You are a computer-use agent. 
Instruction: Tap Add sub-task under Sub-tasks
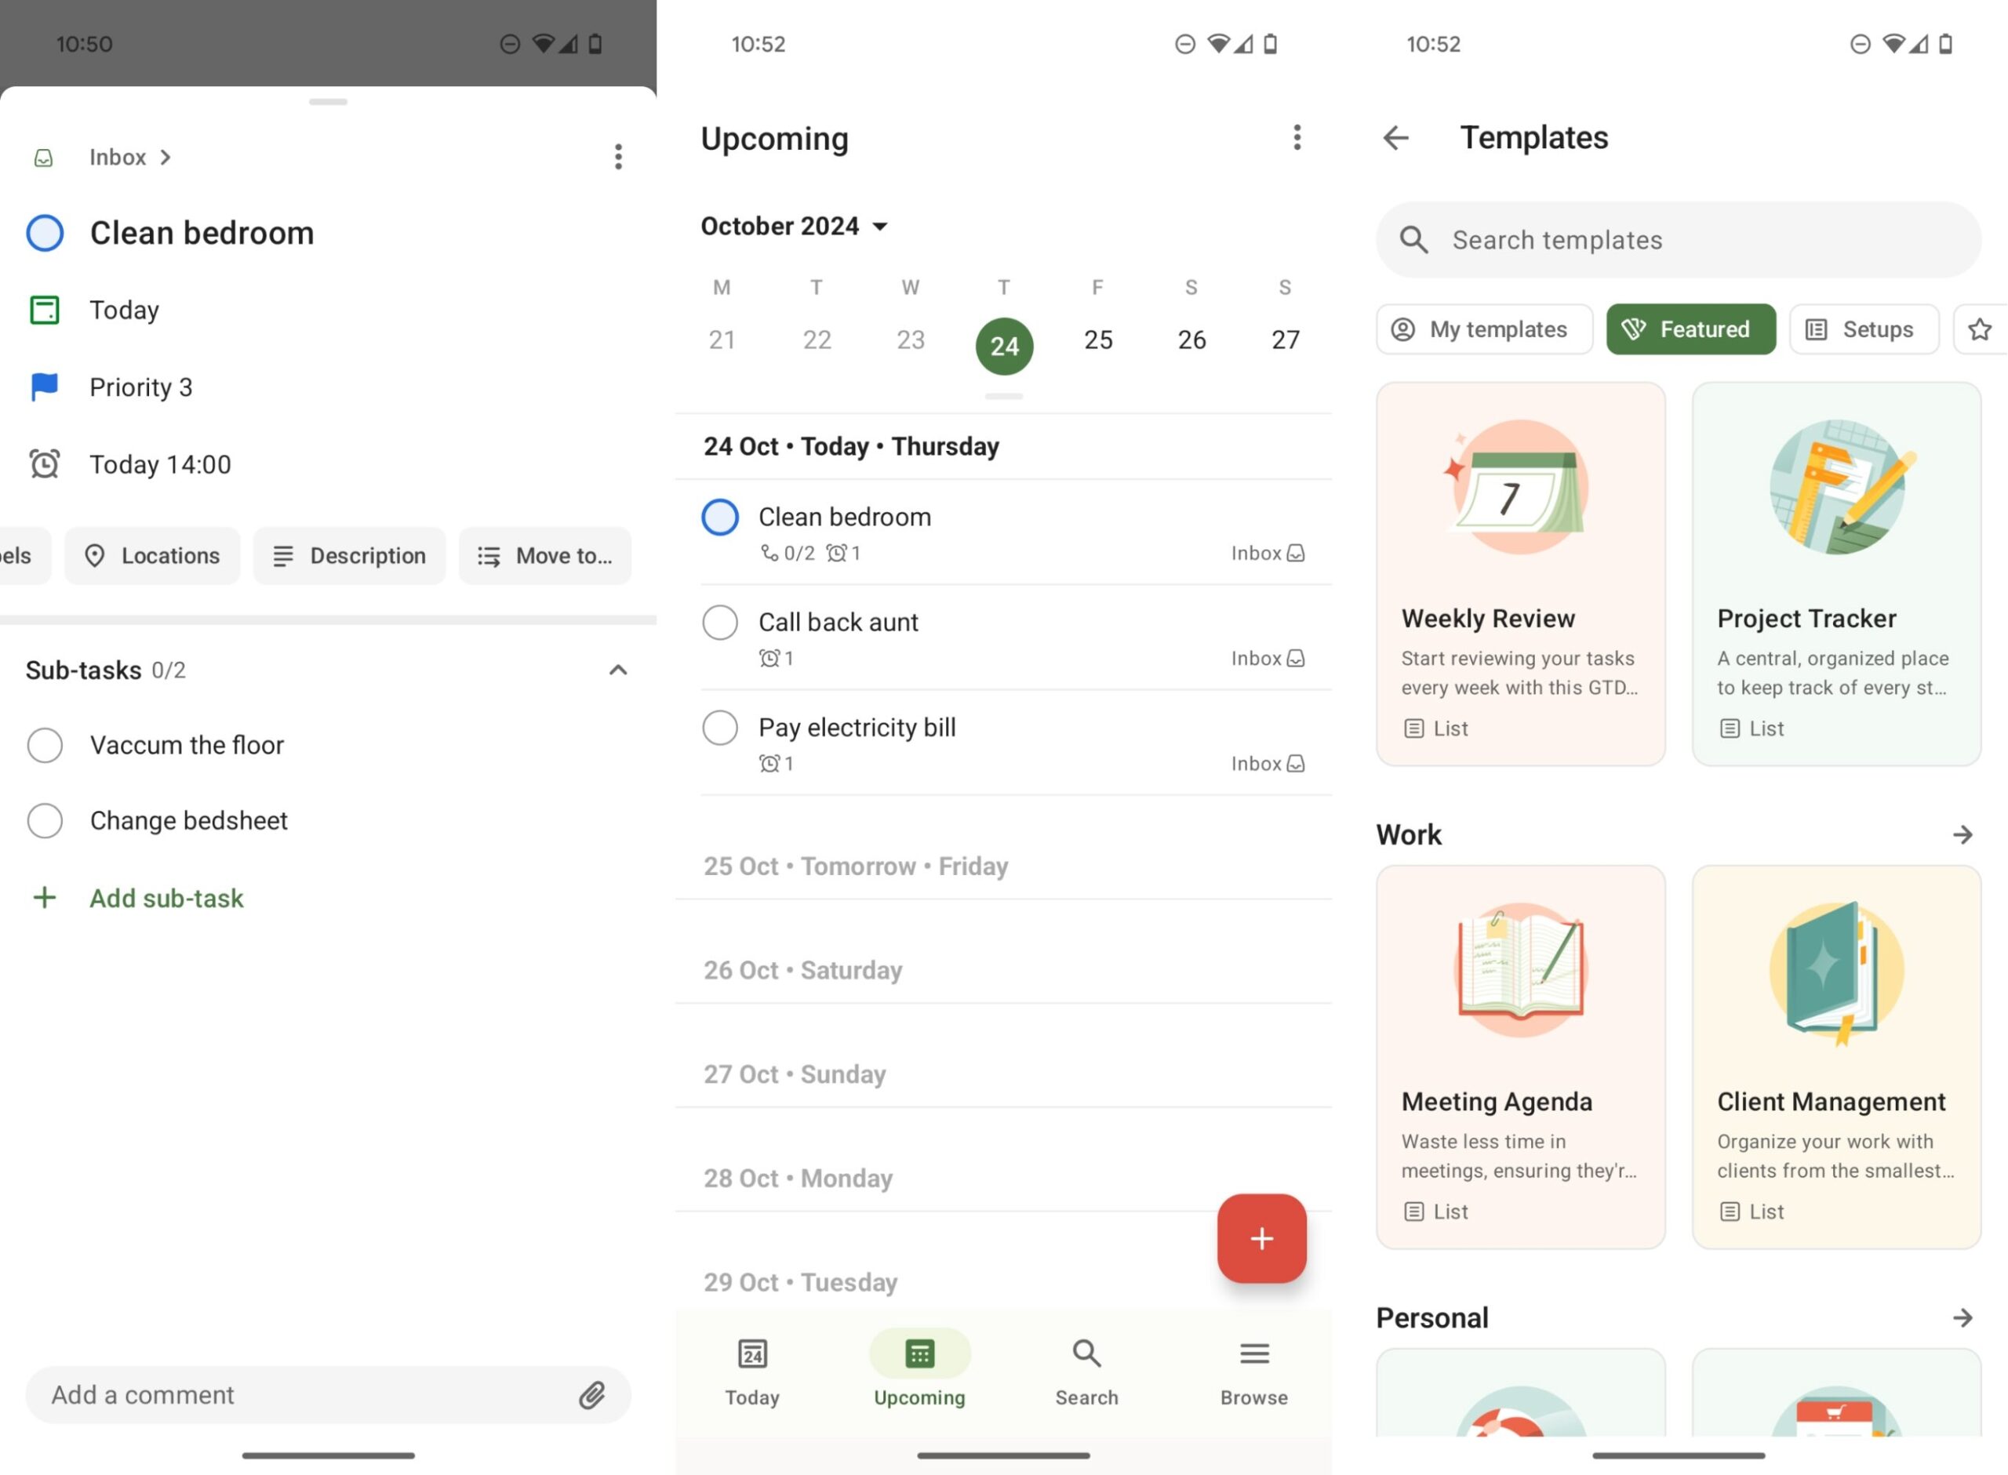166,898
